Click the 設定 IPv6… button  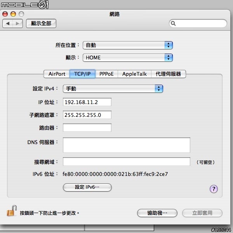(87, 187)
